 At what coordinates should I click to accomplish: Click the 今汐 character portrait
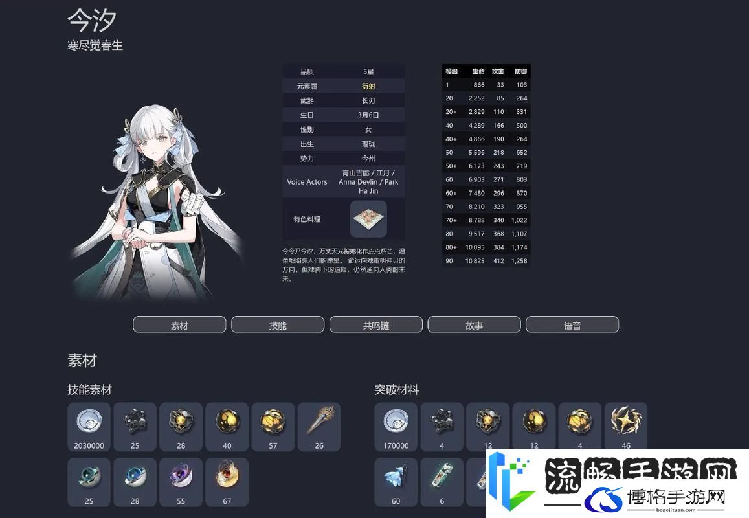tap(157, 203)
